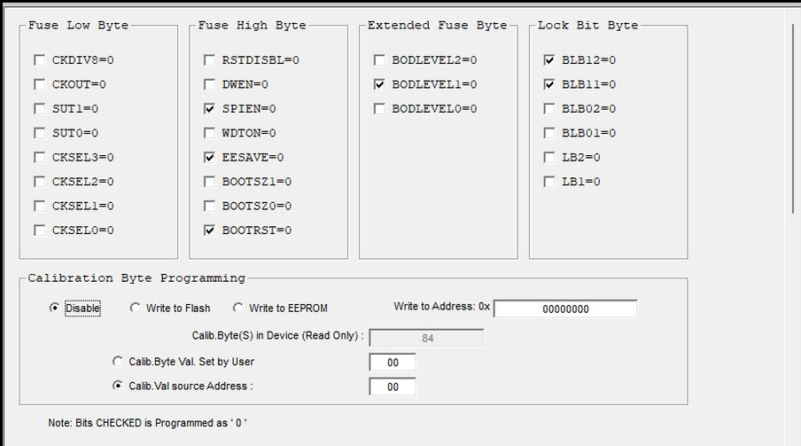Enable the SUT1=0 fuse bit
Image resolution: width=801 pixels, height=446 pixels.
pos(39,108)
